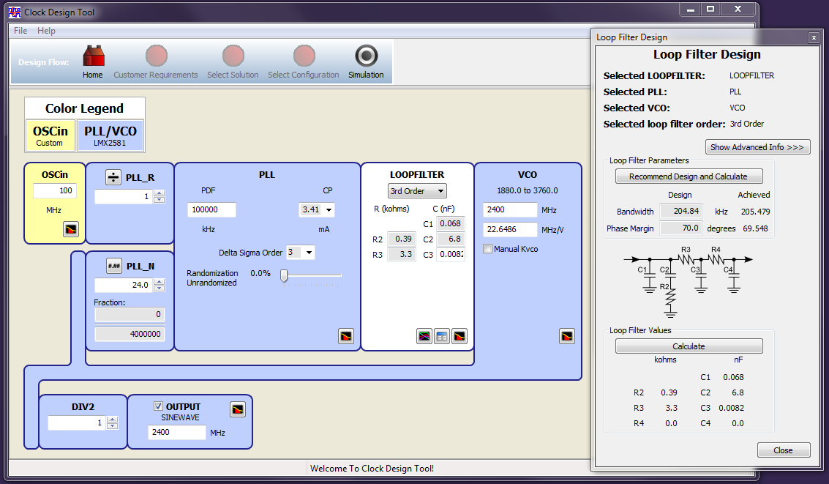Go to Home in design flow
Image resolution: width=829 pixels, height=484 pixels.
point(93,62)
